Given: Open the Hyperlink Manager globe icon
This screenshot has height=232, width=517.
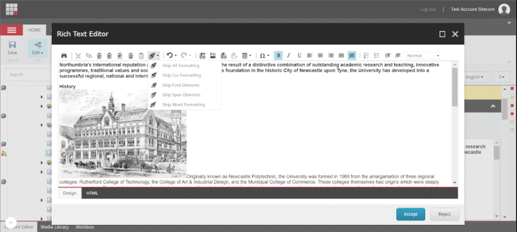Looking at the screenshot, I should tap(224, 55).
